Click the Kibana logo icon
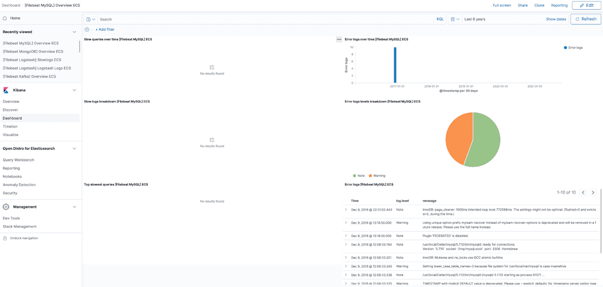Viewport: 603px width, 287px height. (x=6, y=90)
